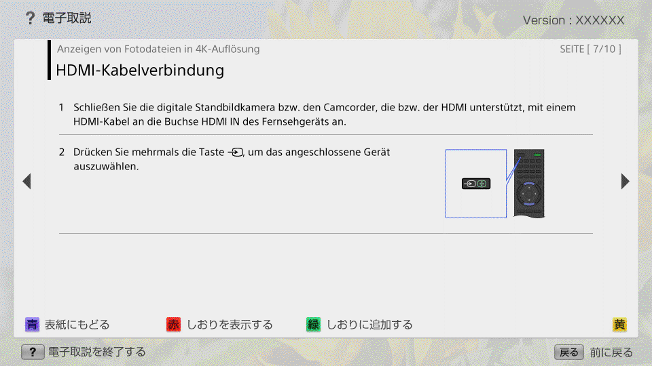
Task: Click the question mark icon beside 電子取説
Action: click(x=30, y=18)
